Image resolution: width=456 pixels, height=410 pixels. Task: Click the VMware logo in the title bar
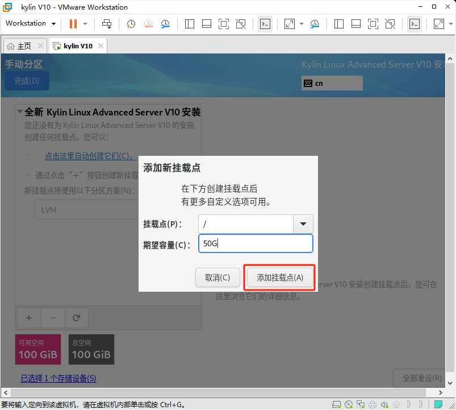pyautogui.click(x=7, y=7)
